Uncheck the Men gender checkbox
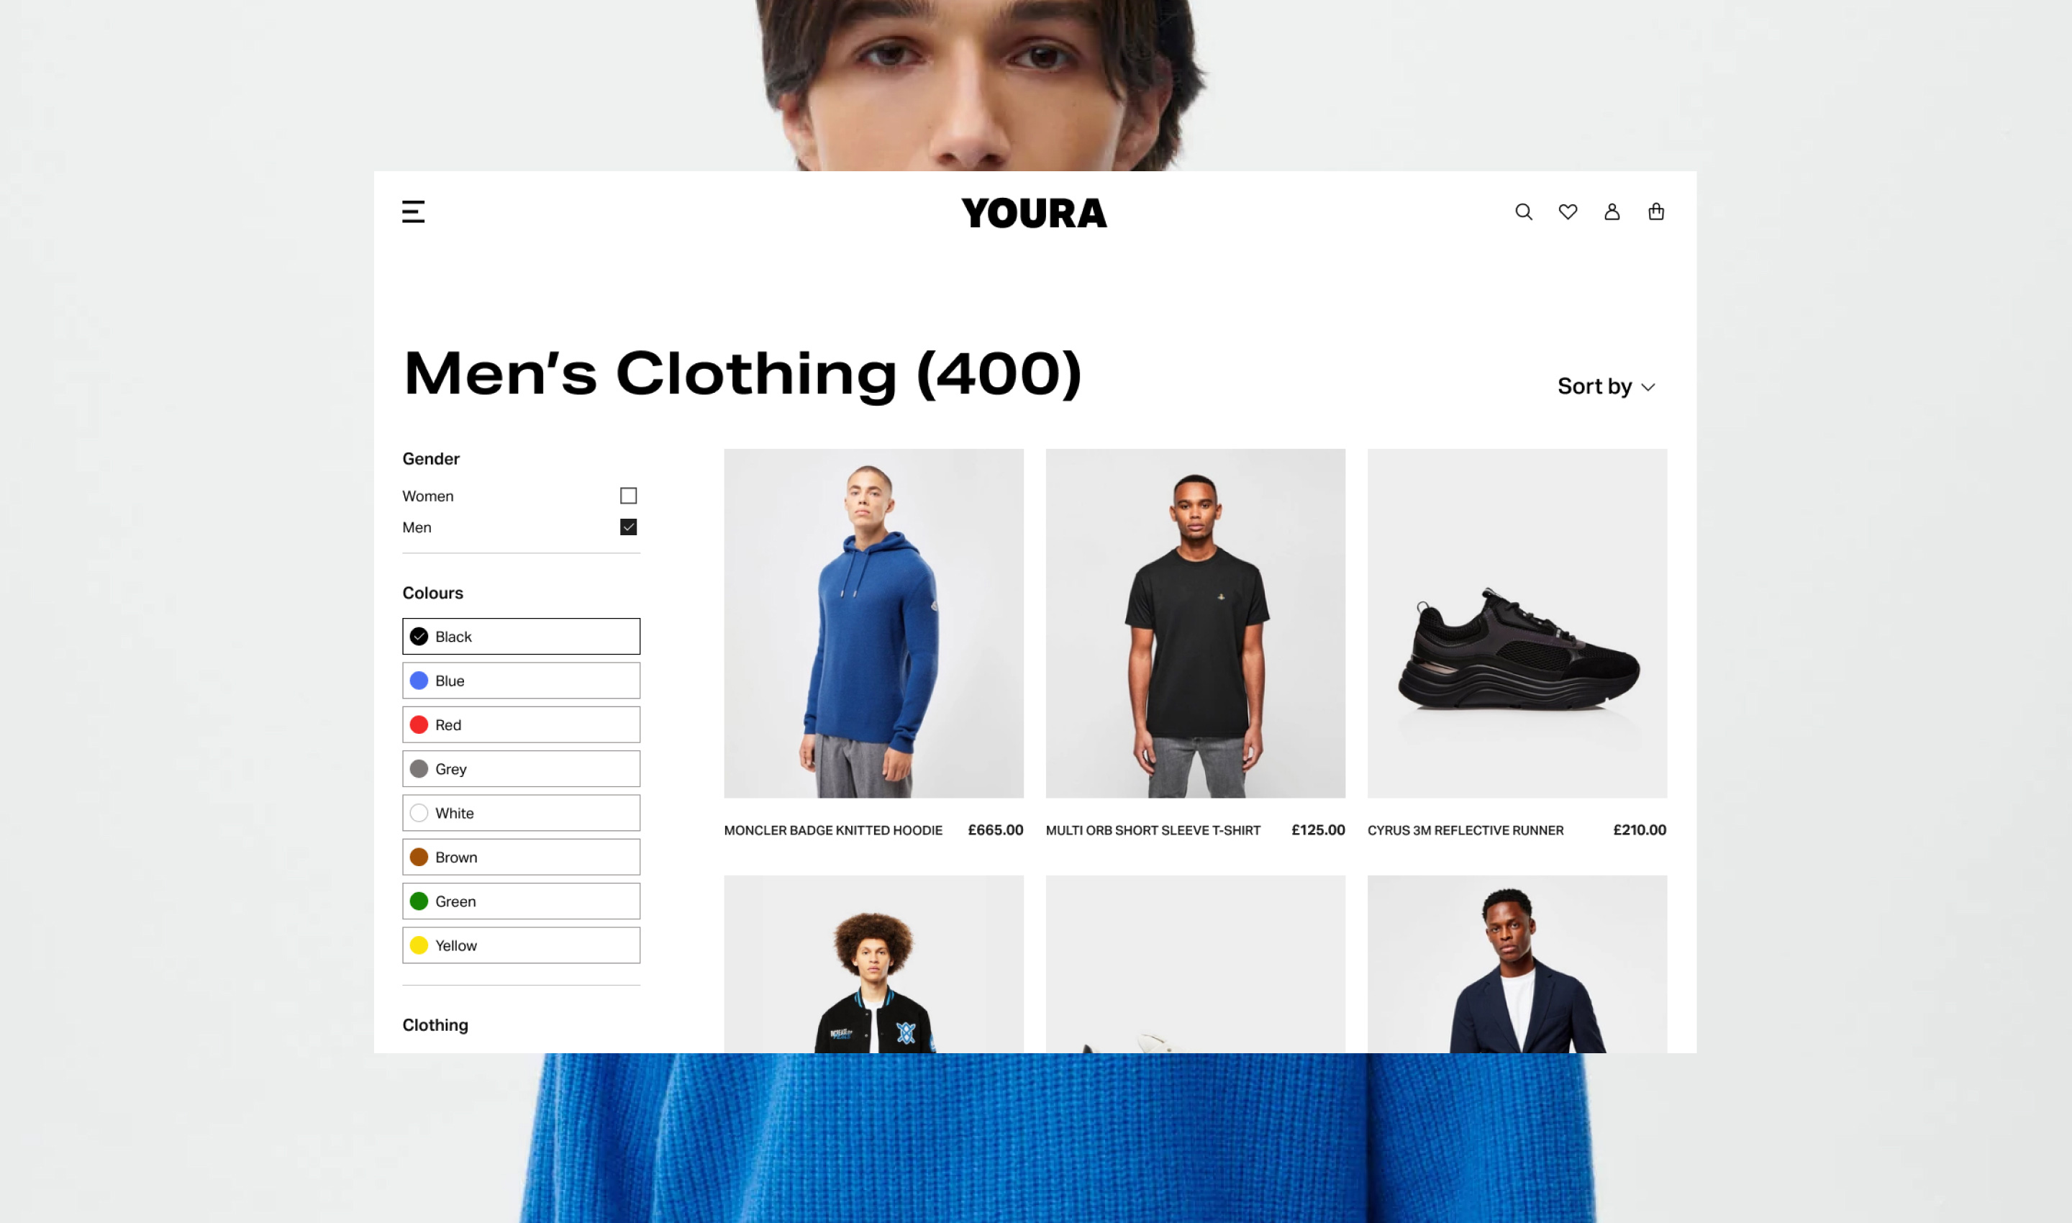 (x=628, y=527)
